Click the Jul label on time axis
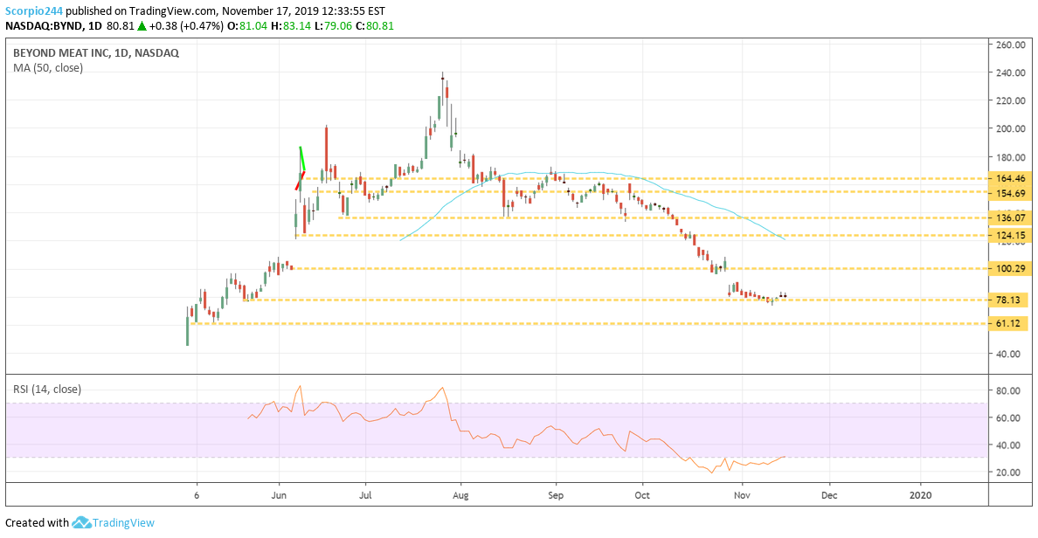This screenshot has height=538, width=1038. coord(364,495)
